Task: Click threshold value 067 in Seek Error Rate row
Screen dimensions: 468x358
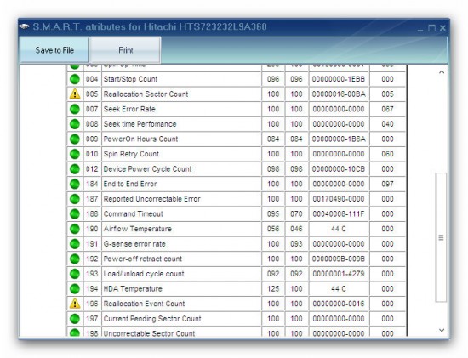Action: pyautogui.click(x=387, y=109)
